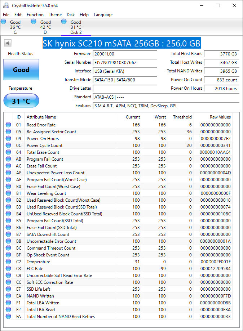Click Total NAND Writes value 3965 GB
The height and width of the screenshot is (331, 243).
pyautogui.click(x=222, y=71)
